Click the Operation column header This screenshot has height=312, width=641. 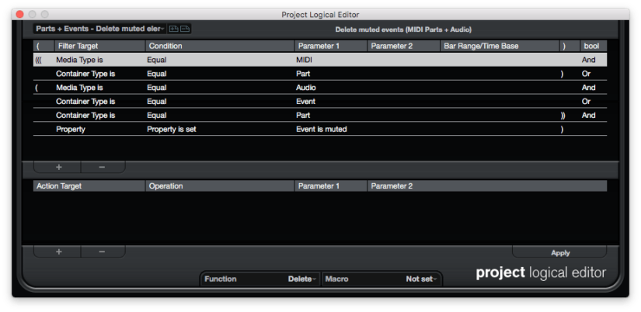click(220, 185)
